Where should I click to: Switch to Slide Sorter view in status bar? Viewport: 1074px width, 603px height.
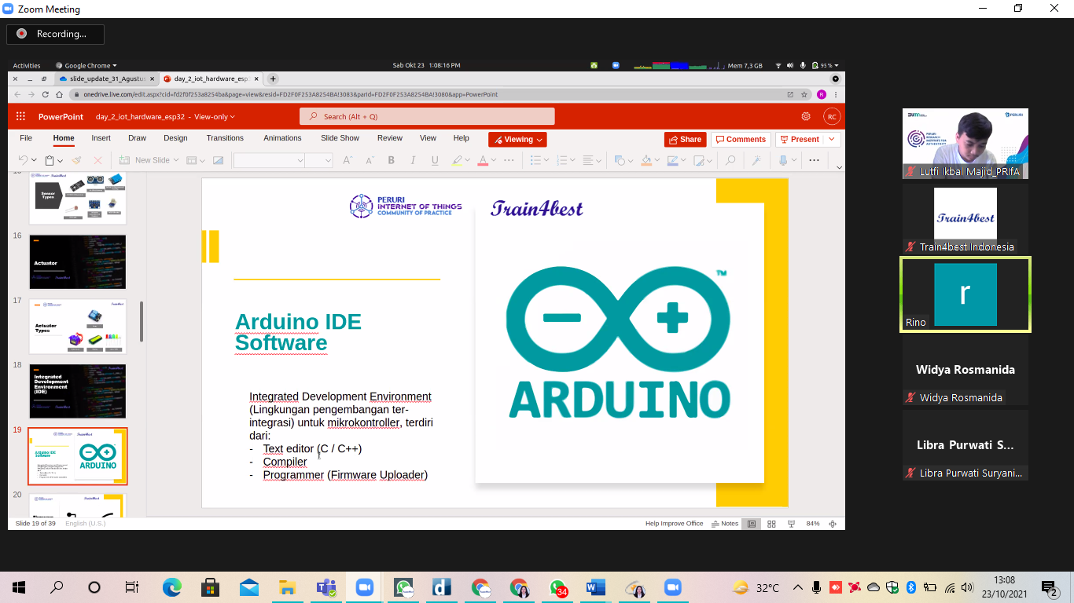point(771,524)
